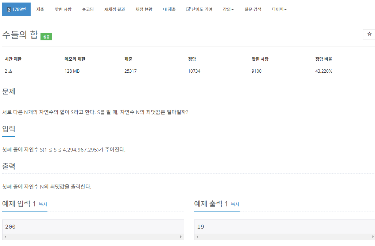
Task: Open the 1789번 problem tab
Action: 16,9
